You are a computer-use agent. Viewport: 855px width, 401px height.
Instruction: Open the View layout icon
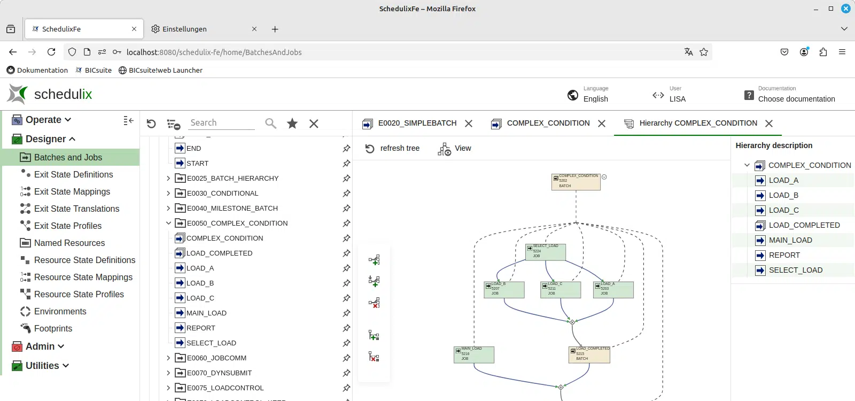455,149
